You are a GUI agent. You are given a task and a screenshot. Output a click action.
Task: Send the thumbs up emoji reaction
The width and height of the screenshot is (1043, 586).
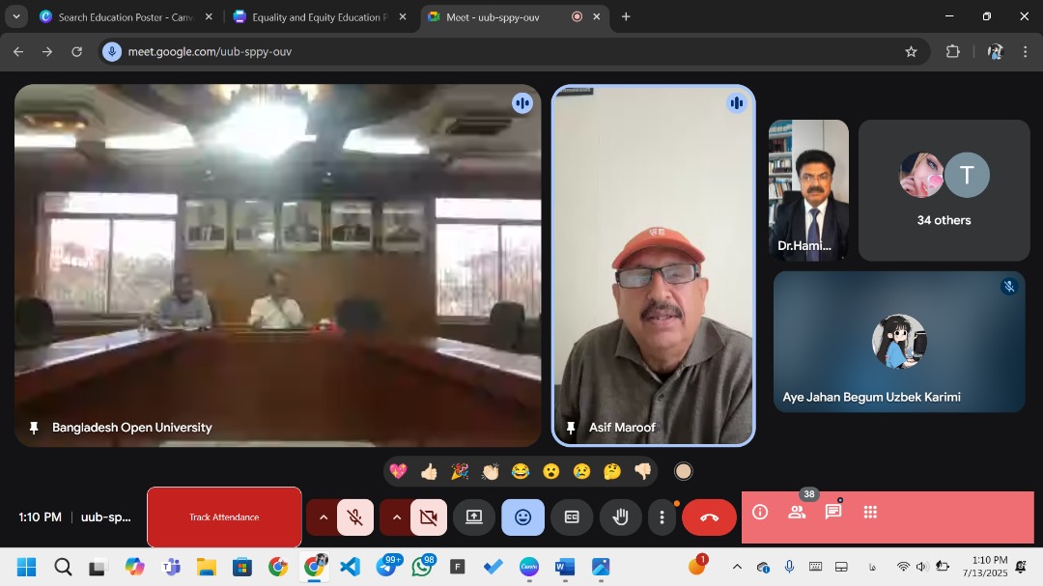[429, 471]
